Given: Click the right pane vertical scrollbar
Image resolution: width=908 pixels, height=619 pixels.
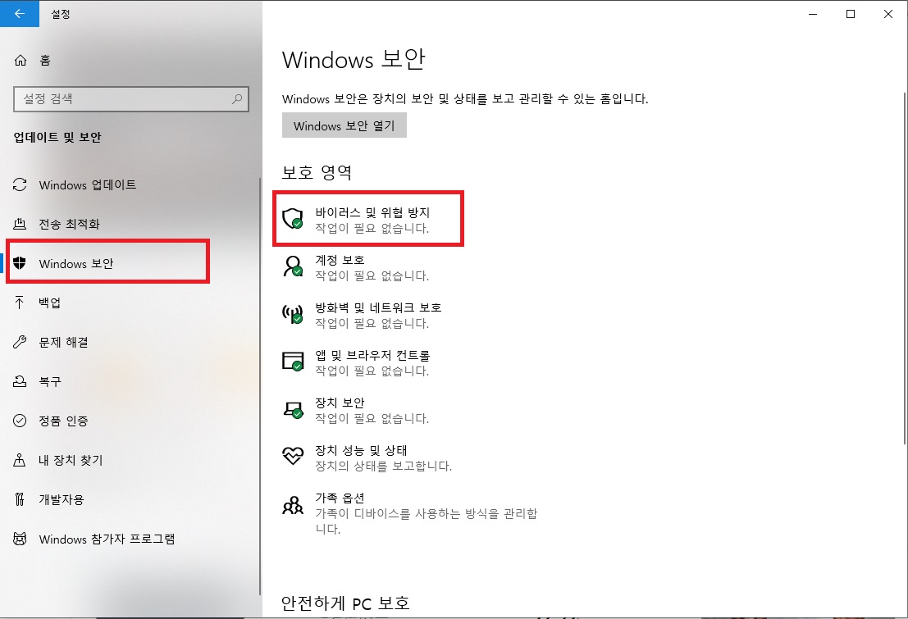Looking at the screenshot, I should [903, 267].
